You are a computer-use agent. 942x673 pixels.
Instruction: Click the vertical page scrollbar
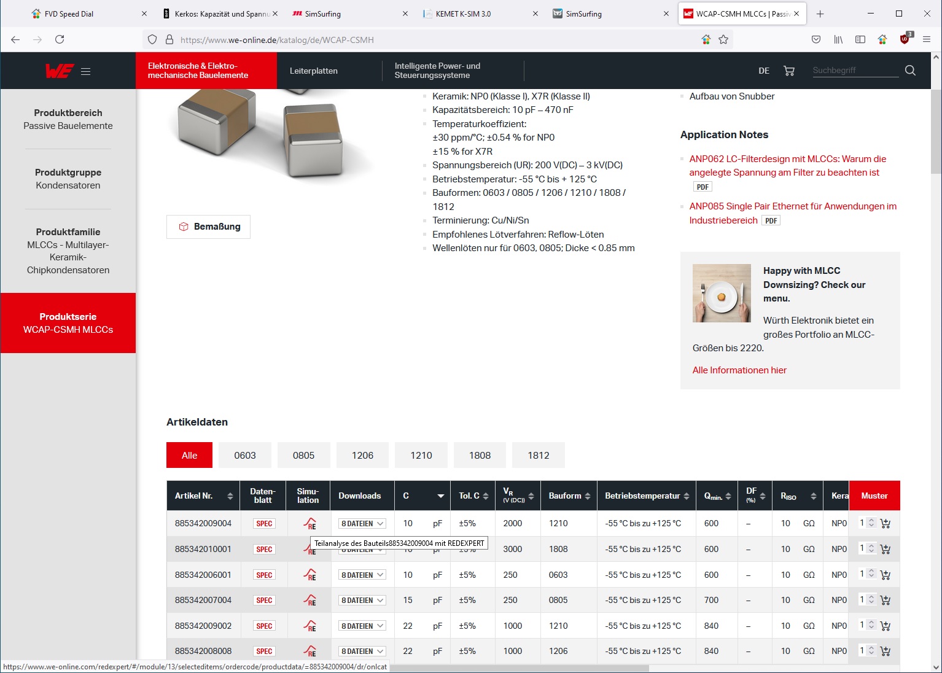click(936, 131)
